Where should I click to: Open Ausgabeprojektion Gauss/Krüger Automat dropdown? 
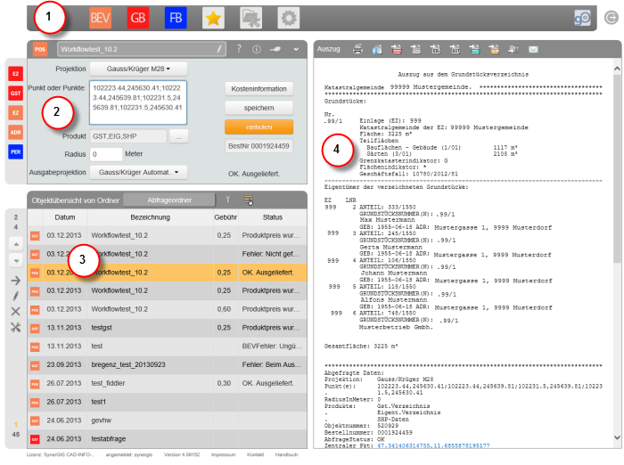coord(138,172)
